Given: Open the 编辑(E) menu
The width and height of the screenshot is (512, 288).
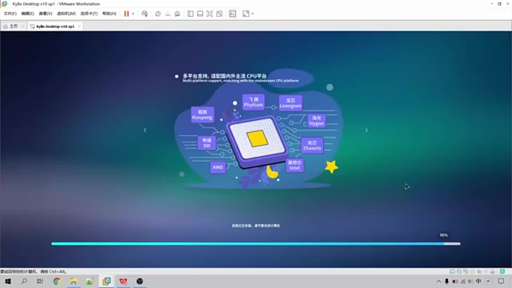Looking at the screenshot, I should (28, 14).
